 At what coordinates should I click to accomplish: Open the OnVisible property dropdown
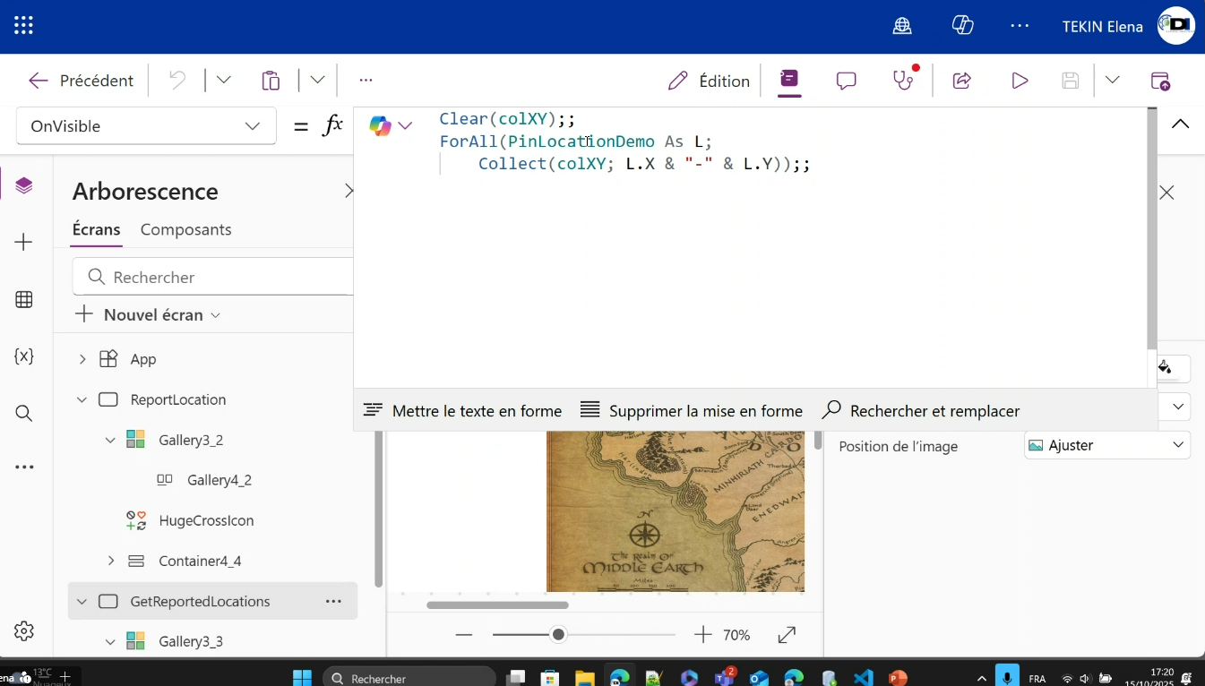click(146, 126)
